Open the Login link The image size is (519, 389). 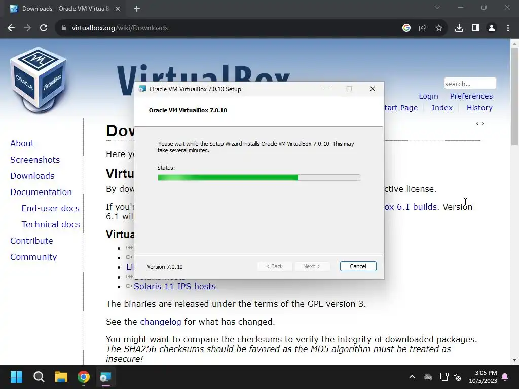[x=428, y=96]
